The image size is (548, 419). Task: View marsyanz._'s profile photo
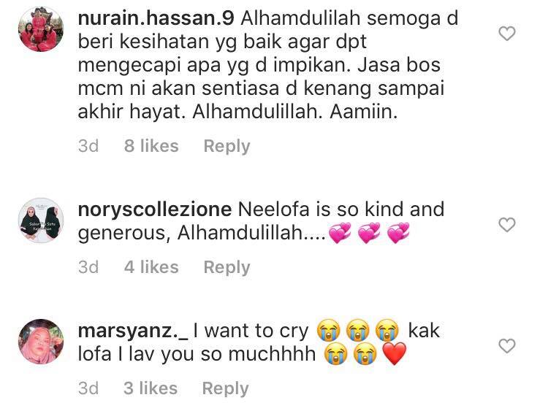tap(41, 342)
